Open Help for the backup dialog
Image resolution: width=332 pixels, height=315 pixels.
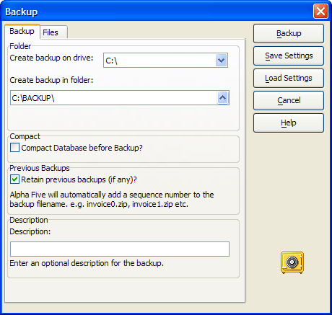[289, 123]
